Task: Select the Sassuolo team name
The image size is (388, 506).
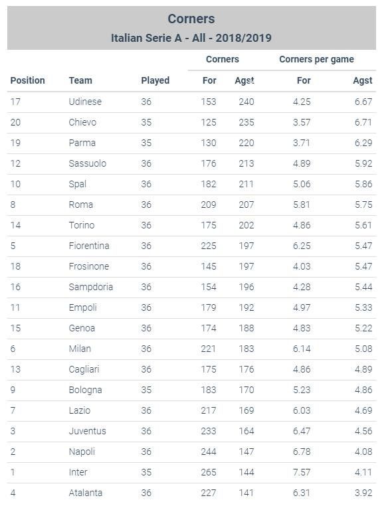Action: click(88, 163)
